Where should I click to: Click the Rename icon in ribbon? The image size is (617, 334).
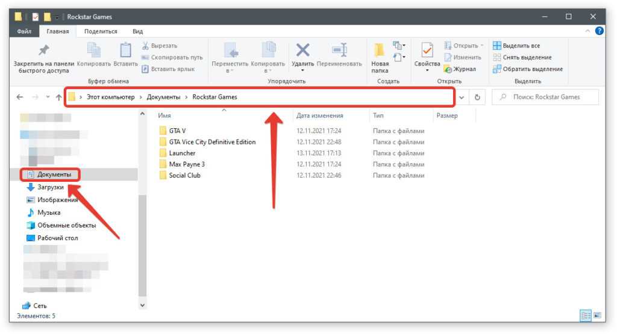[x=339, y=50]
